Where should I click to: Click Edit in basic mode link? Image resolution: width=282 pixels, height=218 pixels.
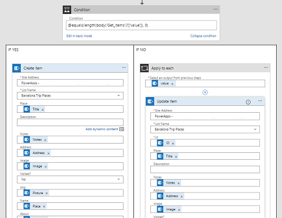(79, 36)
